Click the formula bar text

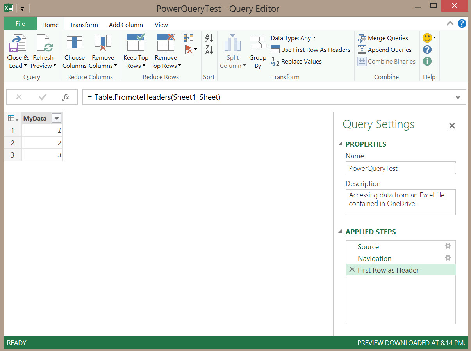point(154,97)
